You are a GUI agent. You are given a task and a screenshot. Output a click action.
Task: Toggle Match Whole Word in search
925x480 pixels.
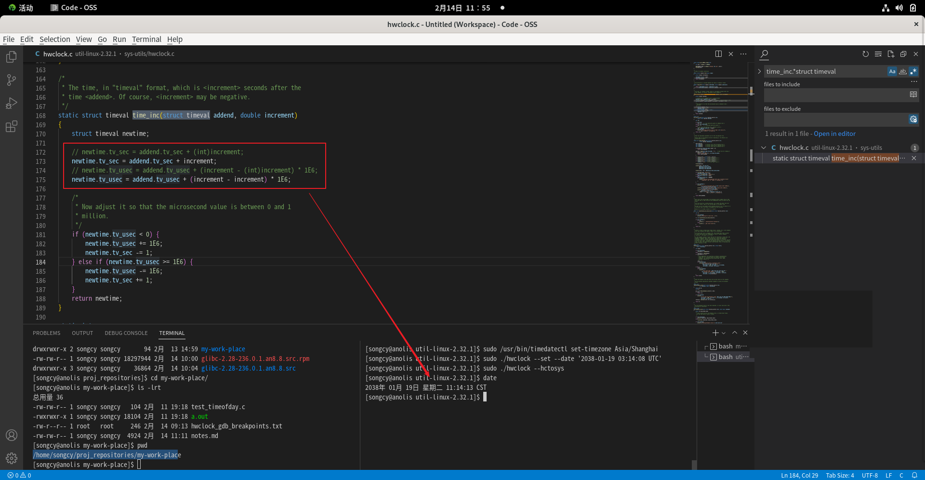click(903, 71)
